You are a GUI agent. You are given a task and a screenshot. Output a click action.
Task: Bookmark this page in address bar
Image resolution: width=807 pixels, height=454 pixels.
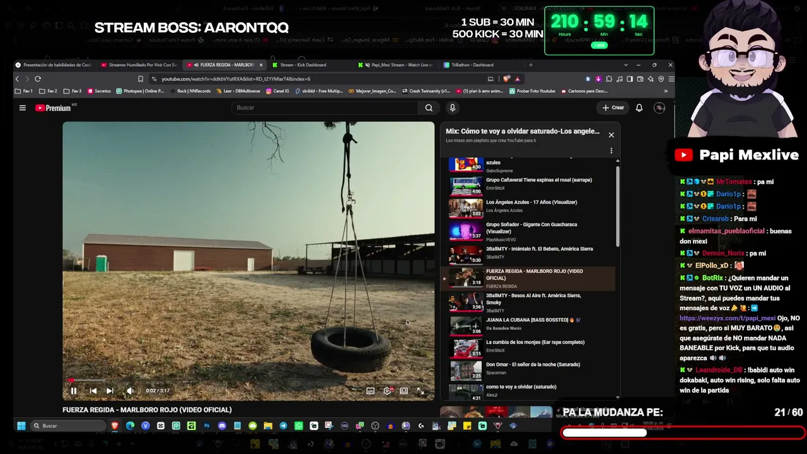(141, 79)
